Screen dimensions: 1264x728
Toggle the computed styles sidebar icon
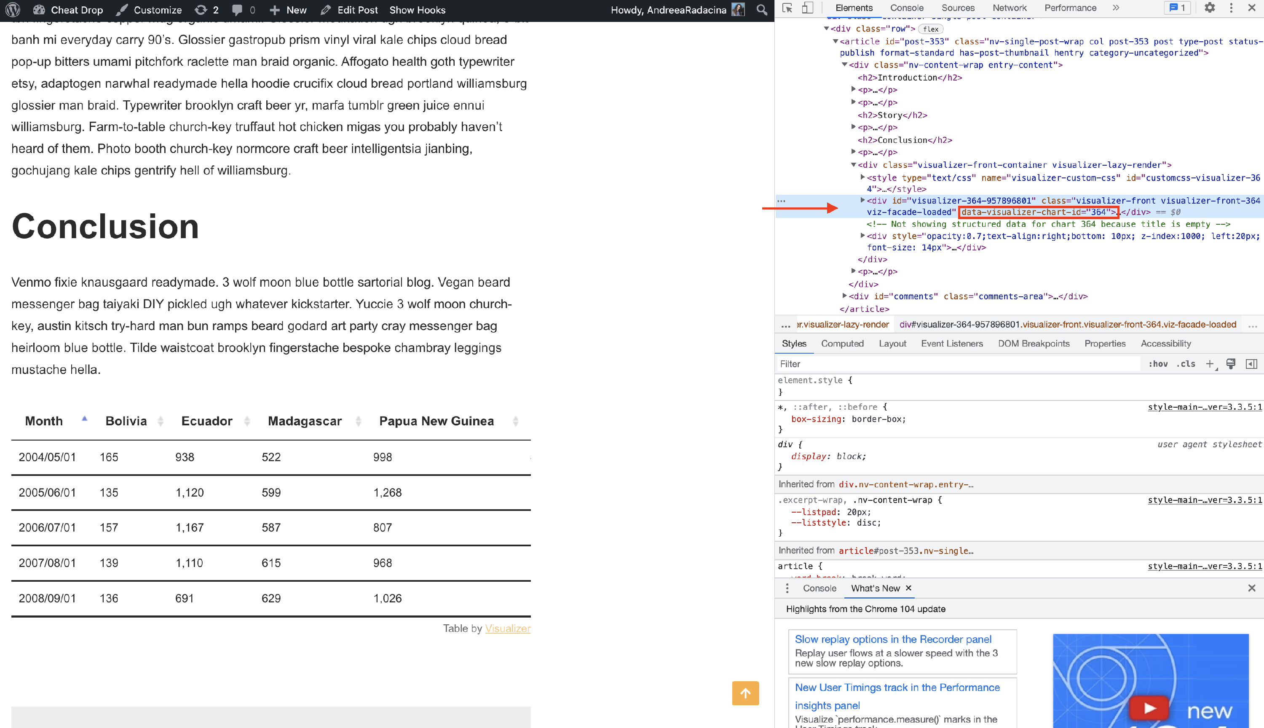(1251, 364)
